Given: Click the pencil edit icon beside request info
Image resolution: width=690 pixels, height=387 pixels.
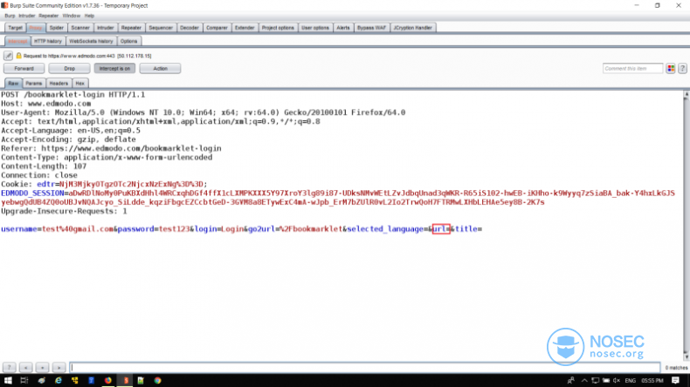Looking at the screenshot, I should (x=8, y=56).
